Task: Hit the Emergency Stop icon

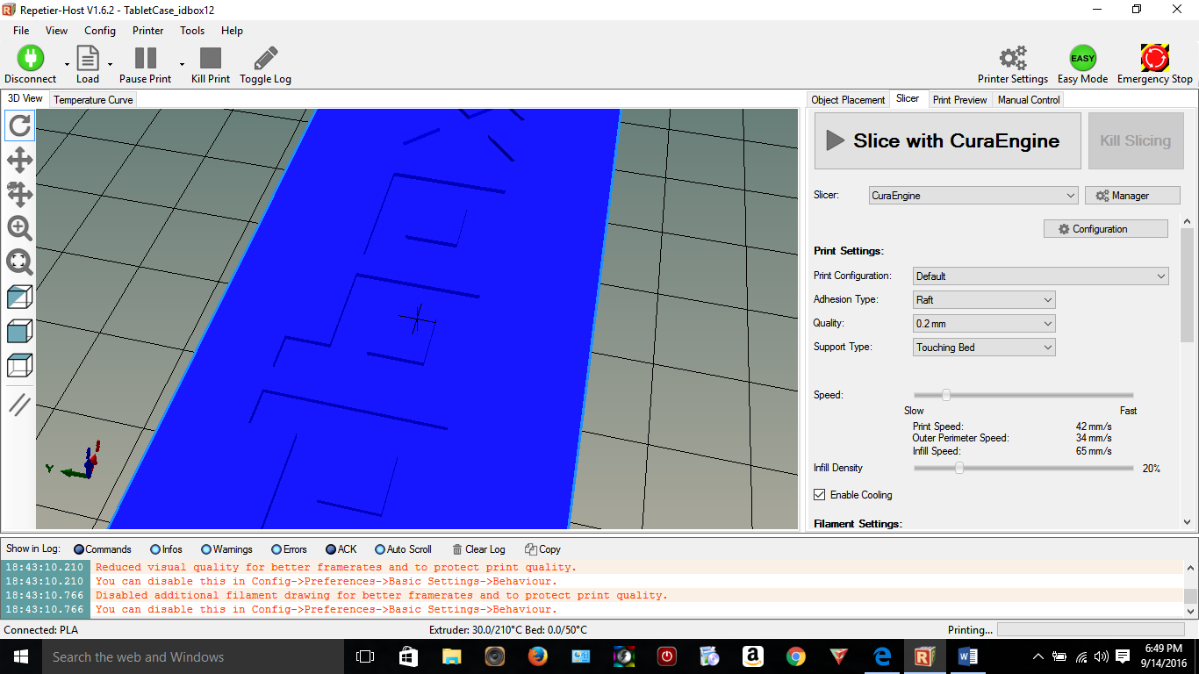Action: click(1154, 59)
